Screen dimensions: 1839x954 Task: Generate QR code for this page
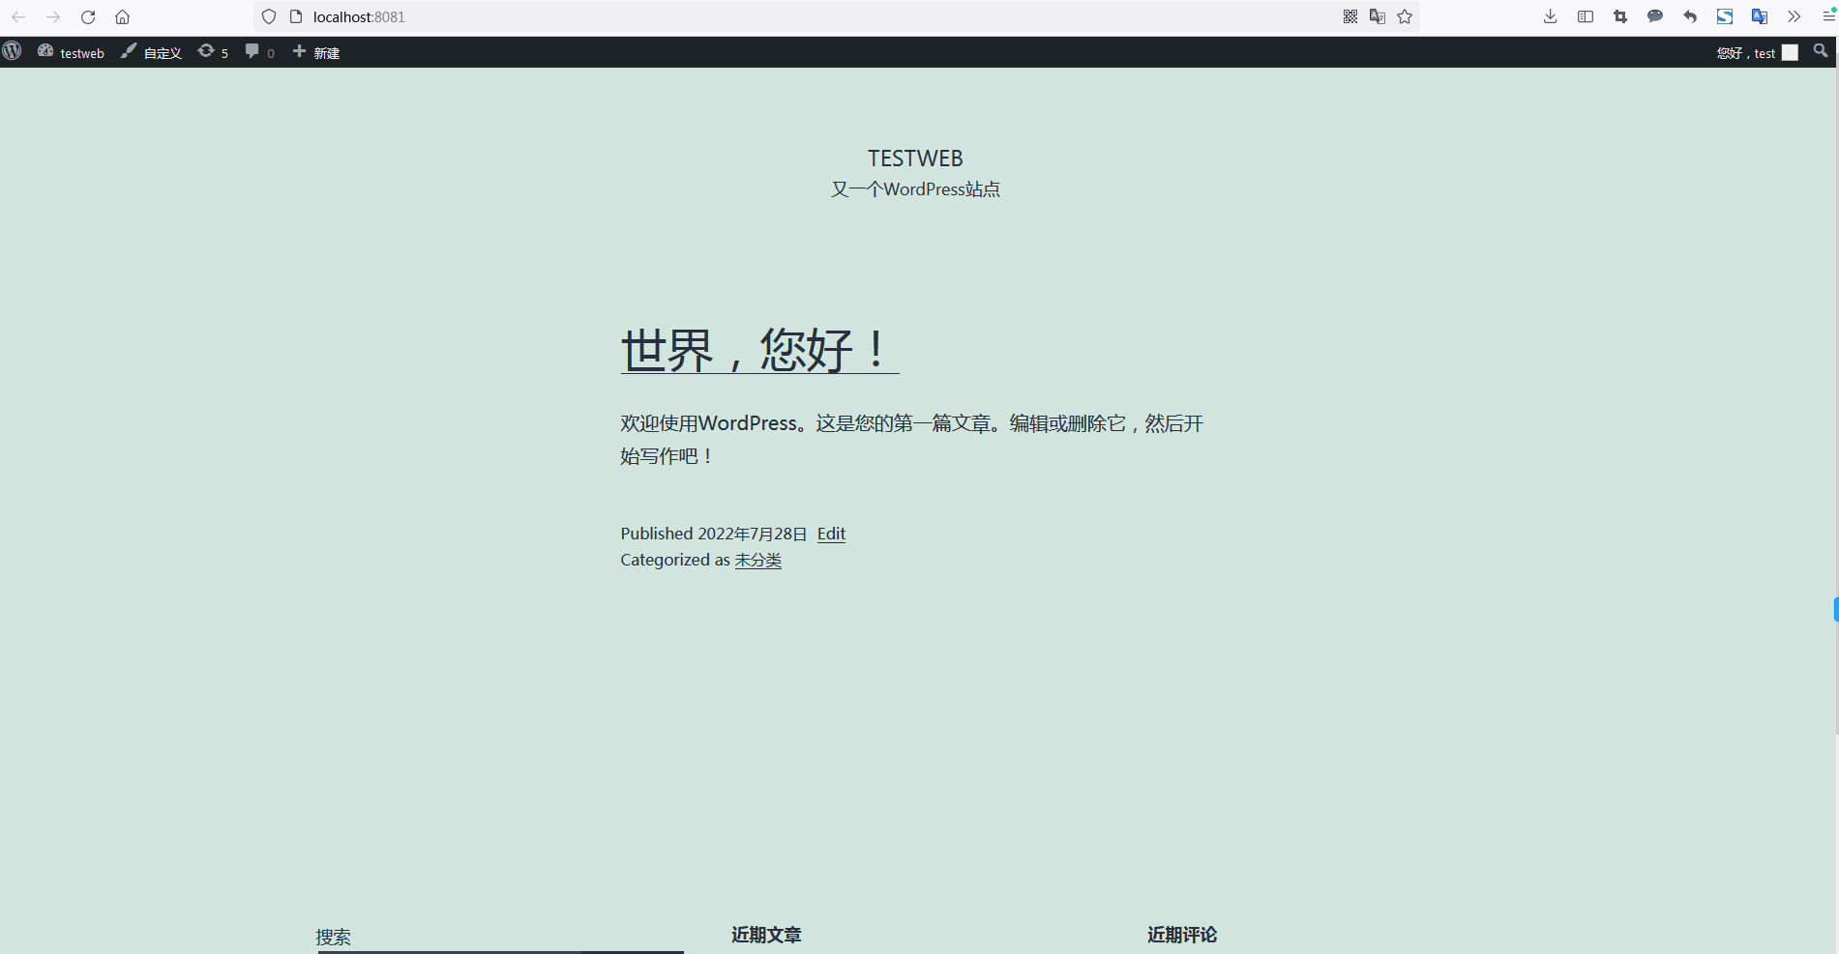(x=1350, y=16)
